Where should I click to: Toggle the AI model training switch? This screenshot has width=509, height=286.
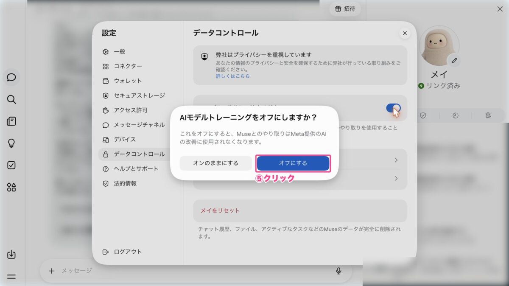point(393,108)
